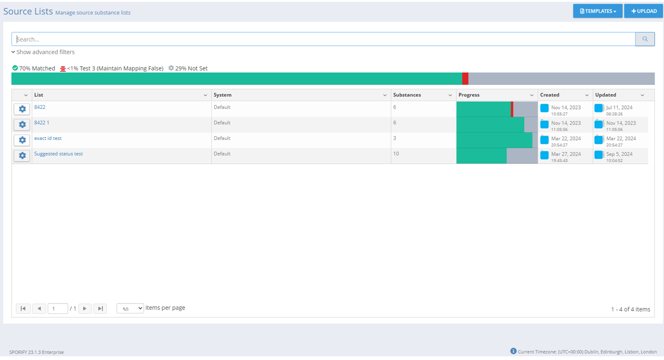Open the Progress column header menu

click(x=531, y=95)
